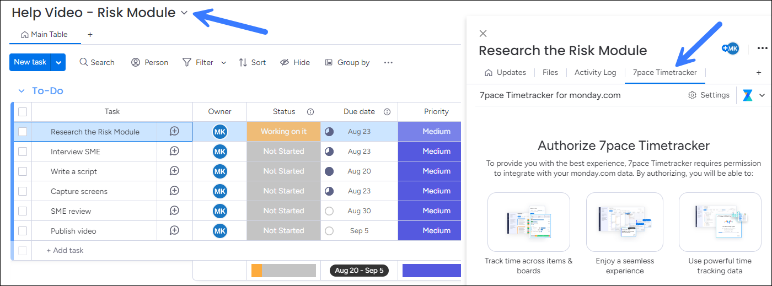
Task: Click the Help Video - Risk Module title
Action: coord(94,13)
